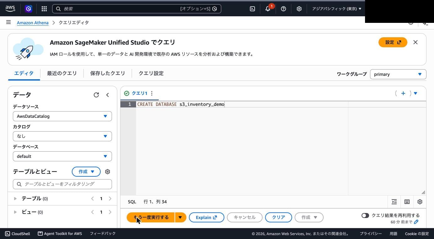Image resolution: width=434 pixels, height=239 pixels.
Task: Format the query with indent icon
Action: 394,202
